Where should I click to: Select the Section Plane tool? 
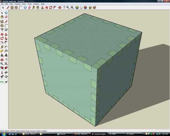[x=6, y=77]
